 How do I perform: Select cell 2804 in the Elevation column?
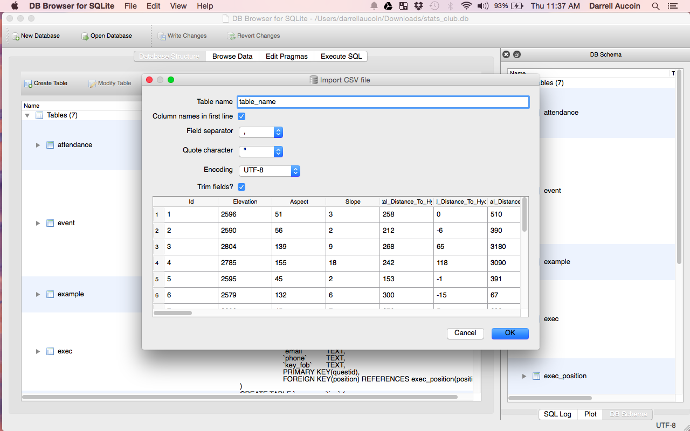[x=245, y=247]
